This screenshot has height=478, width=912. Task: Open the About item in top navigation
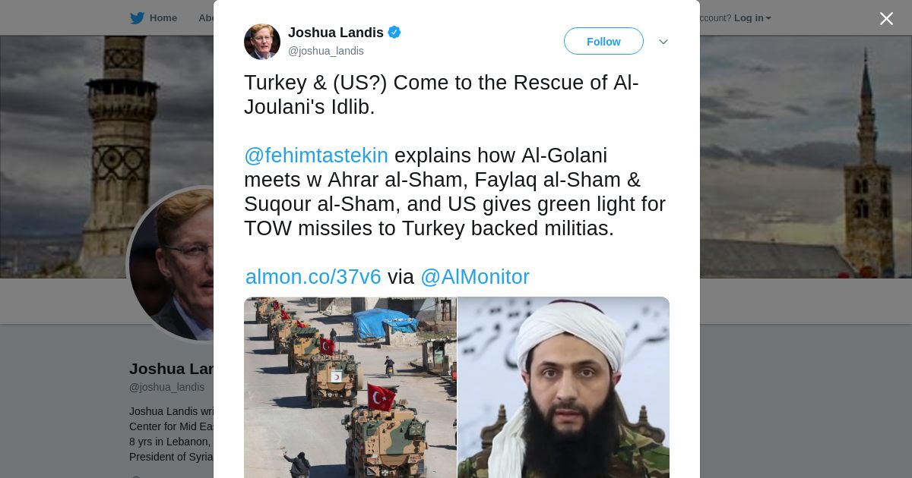[206, 18]
